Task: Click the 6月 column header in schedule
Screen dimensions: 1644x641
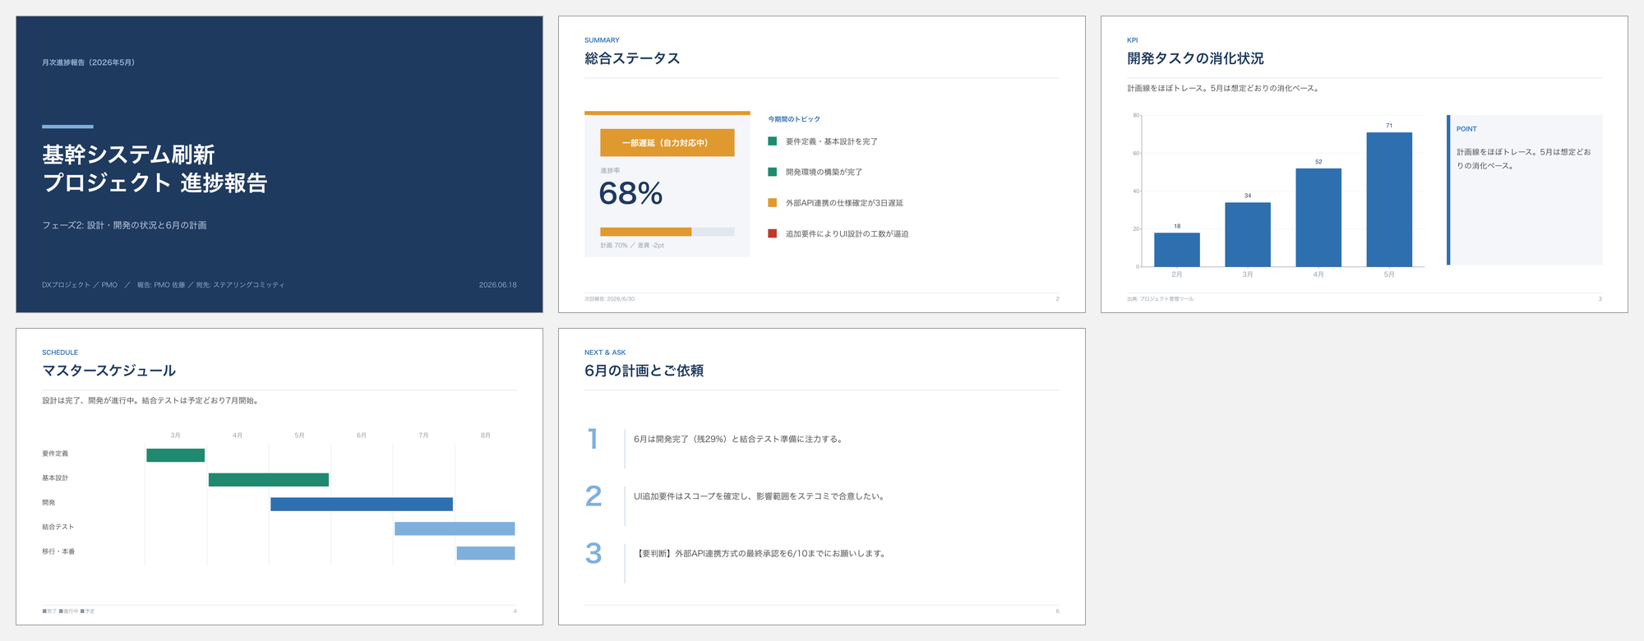Action: 362,435
